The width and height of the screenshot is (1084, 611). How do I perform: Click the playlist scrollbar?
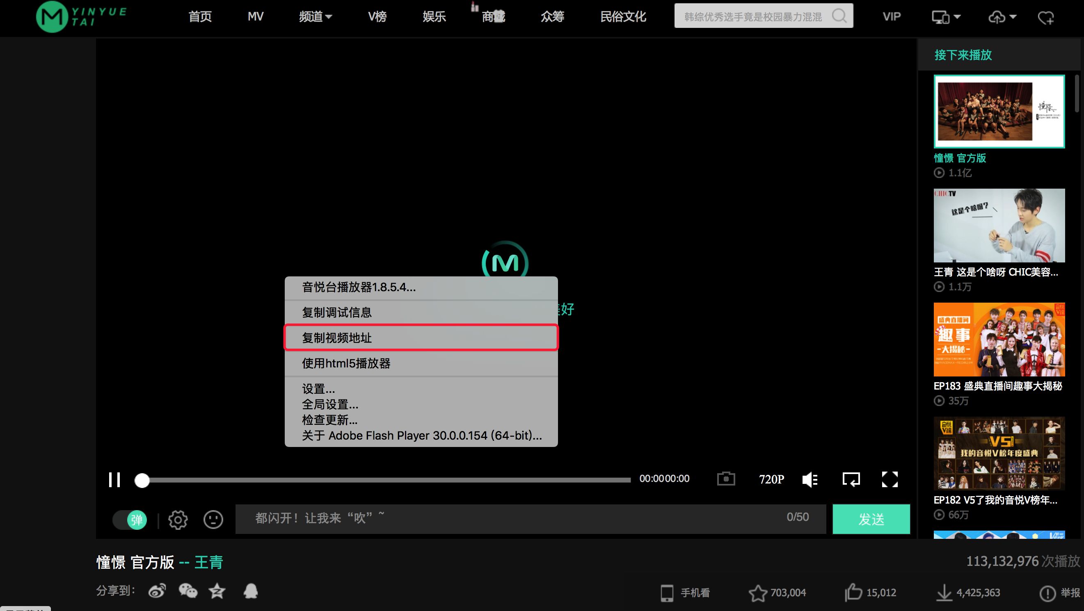click(x=1077, y=93)
